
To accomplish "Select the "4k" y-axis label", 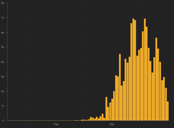I will 3,62.
